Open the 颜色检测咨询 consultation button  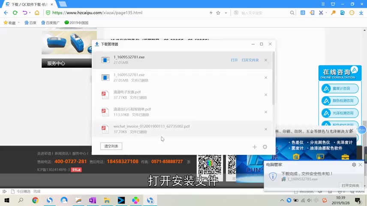tap(340, 101)
